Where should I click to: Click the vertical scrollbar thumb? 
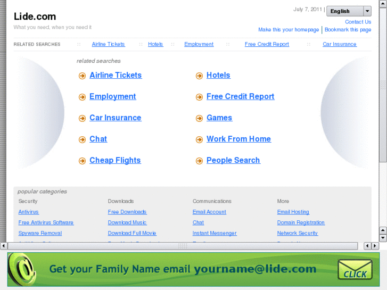tap(383, 85)
